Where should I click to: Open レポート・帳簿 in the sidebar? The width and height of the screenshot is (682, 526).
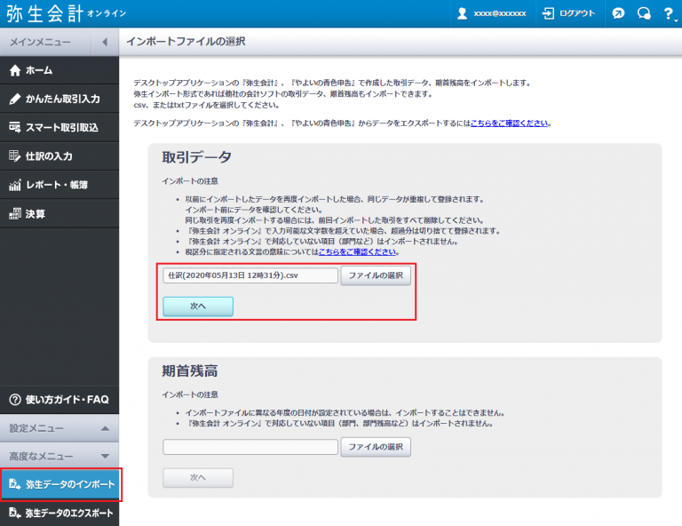click(x=59, y=185)
